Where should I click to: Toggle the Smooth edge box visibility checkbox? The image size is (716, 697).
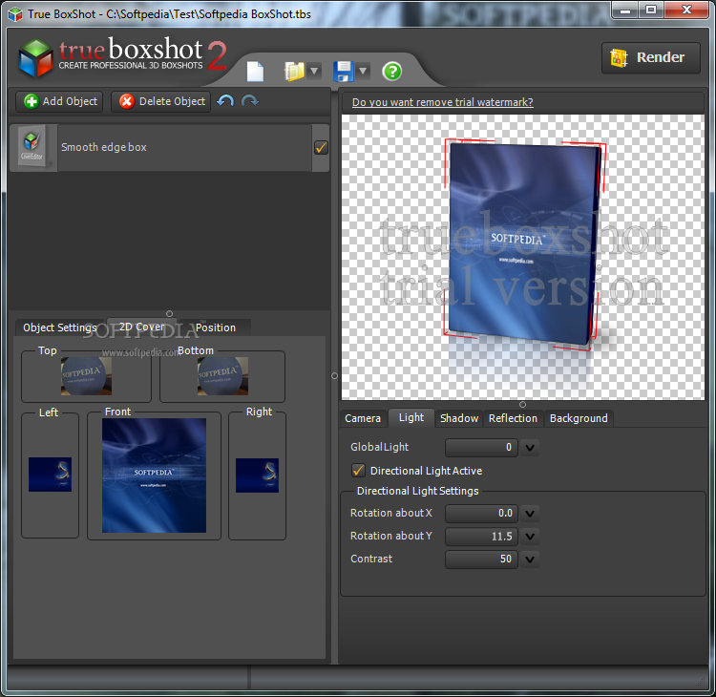tap(321, 148)
